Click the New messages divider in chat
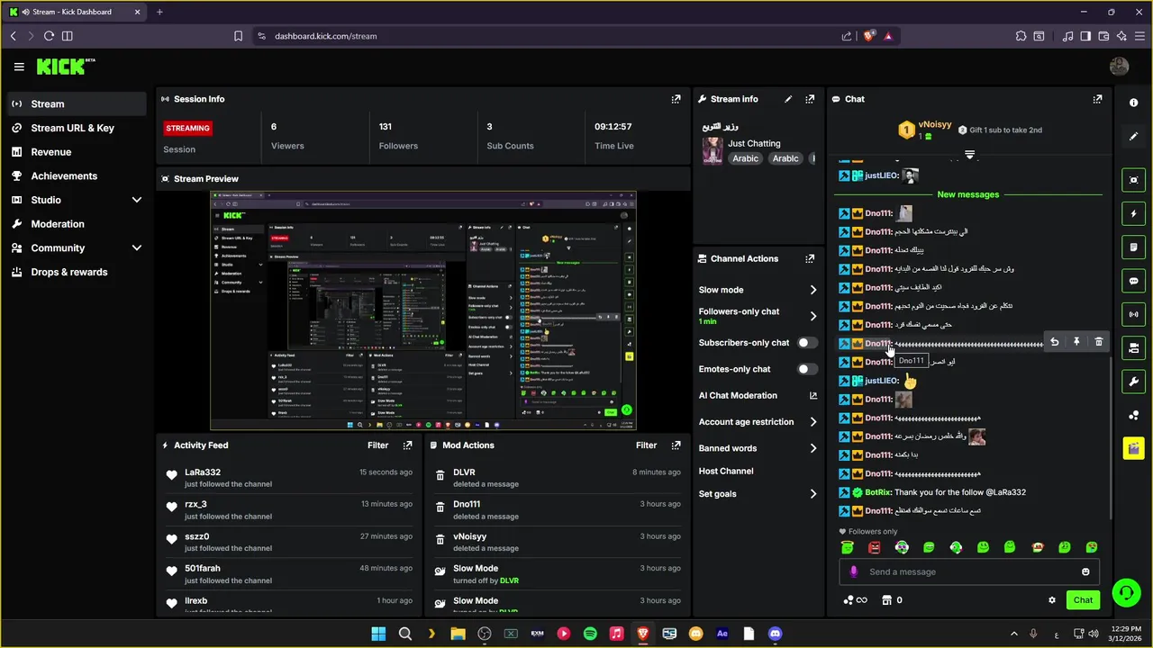Viewport: 1153px width, 648px height. tap(968, 194)
